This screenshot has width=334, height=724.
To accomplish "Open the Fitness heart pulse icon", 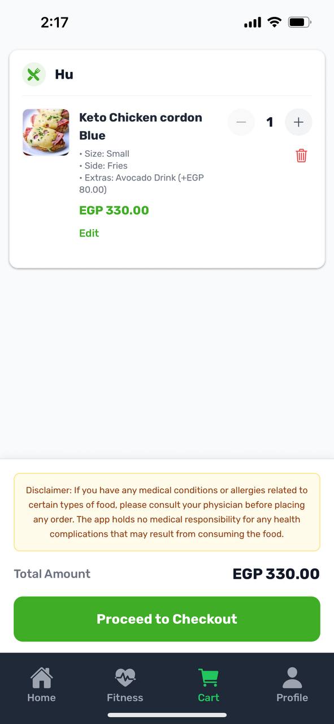I will (x=125, y=677).
